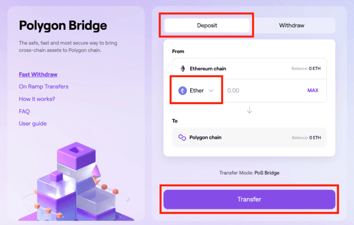Click the round Ether token icon

click(x=183, y=91)
